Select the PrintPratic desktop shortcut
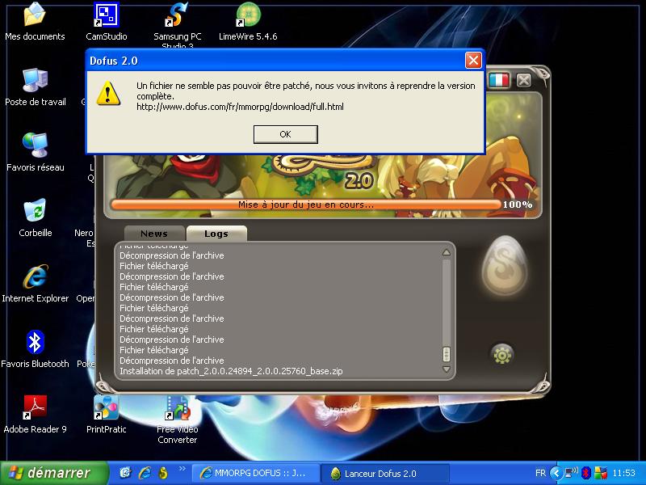This screenshot has width=646, height=485. [x=107, y=414]
